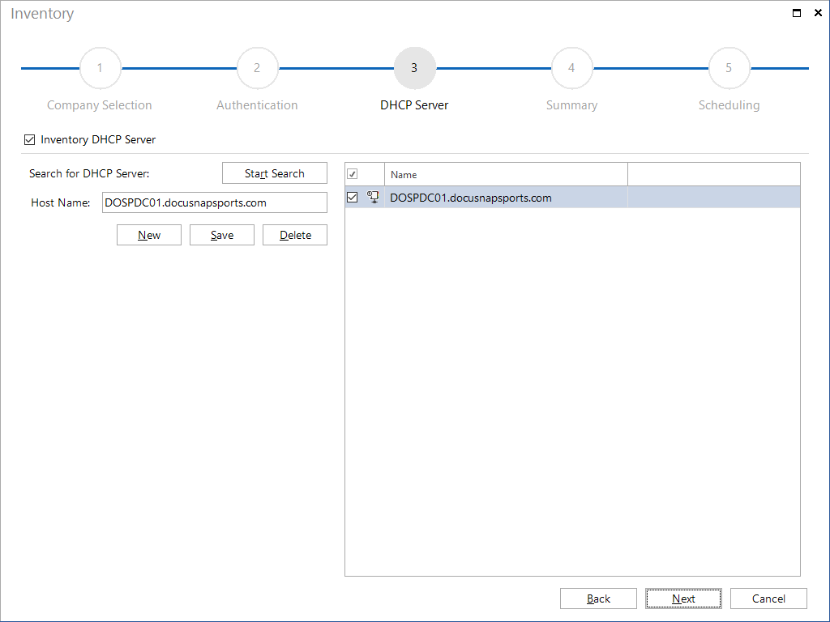
Task: Go to step 2 Authentication
Action: pyautogui.click(x=257, y=68)
